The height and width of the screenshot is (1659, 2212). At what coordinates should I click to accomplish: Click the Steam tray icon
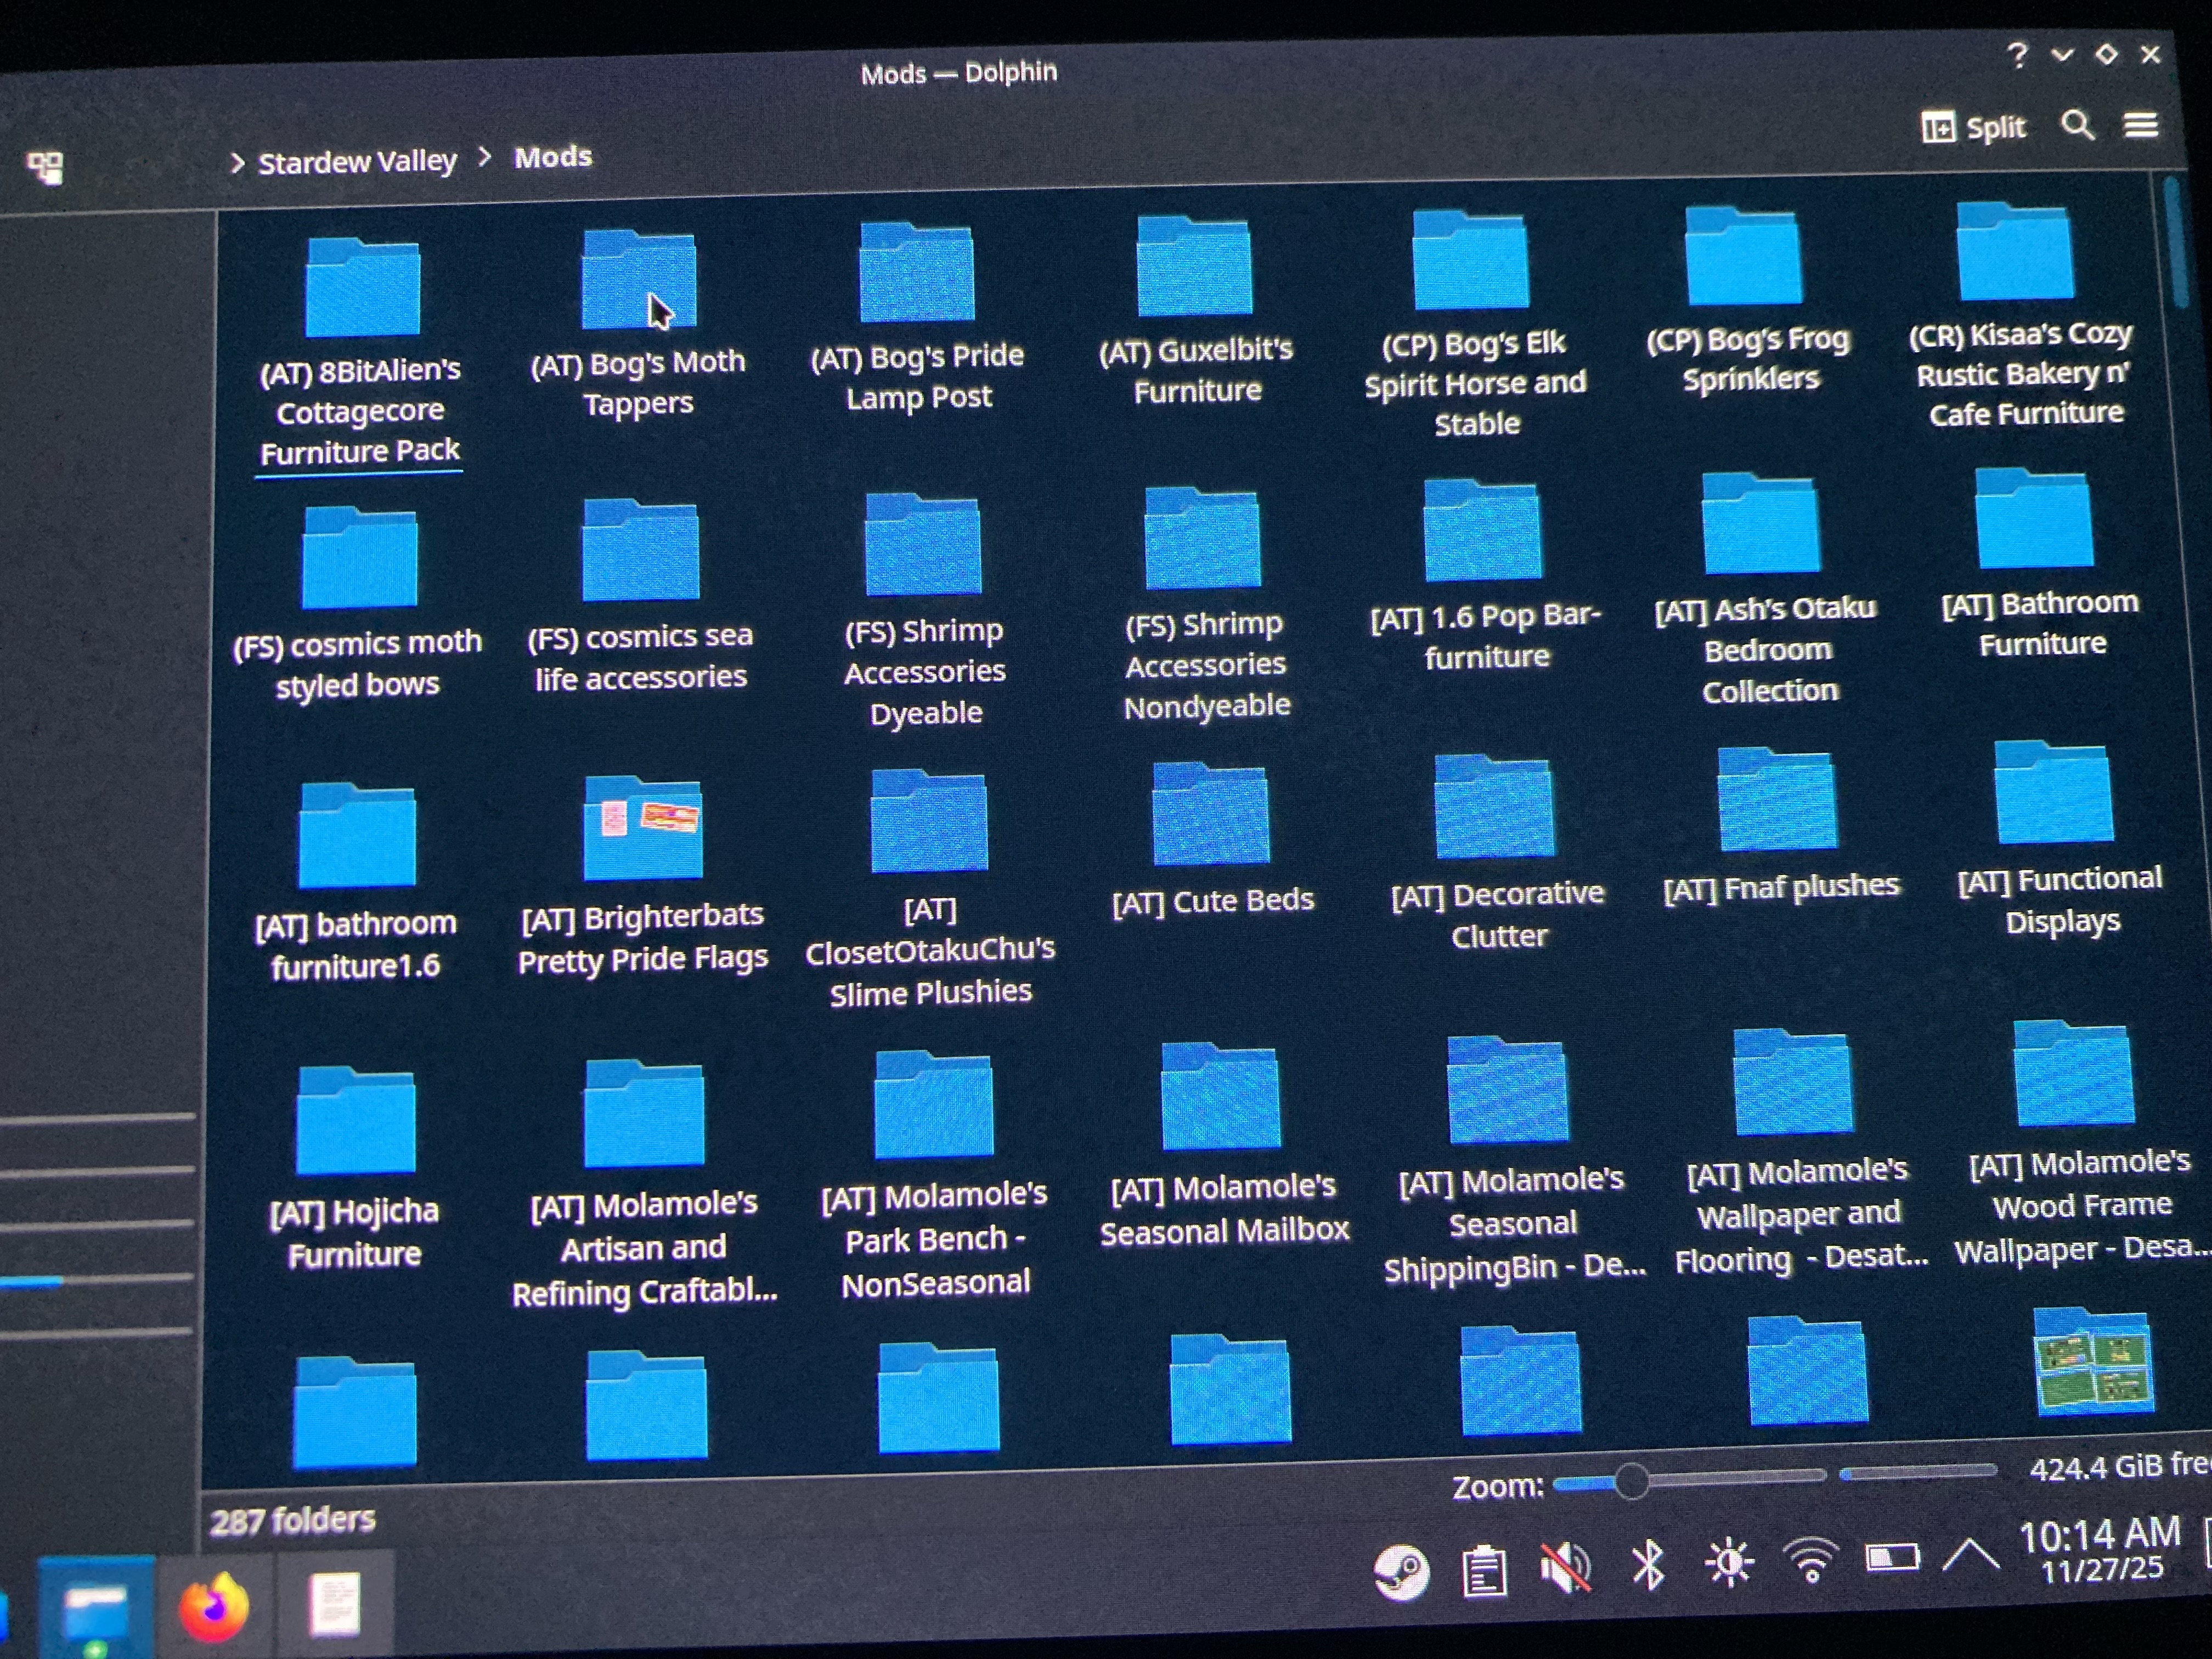click(1401, 1571)
